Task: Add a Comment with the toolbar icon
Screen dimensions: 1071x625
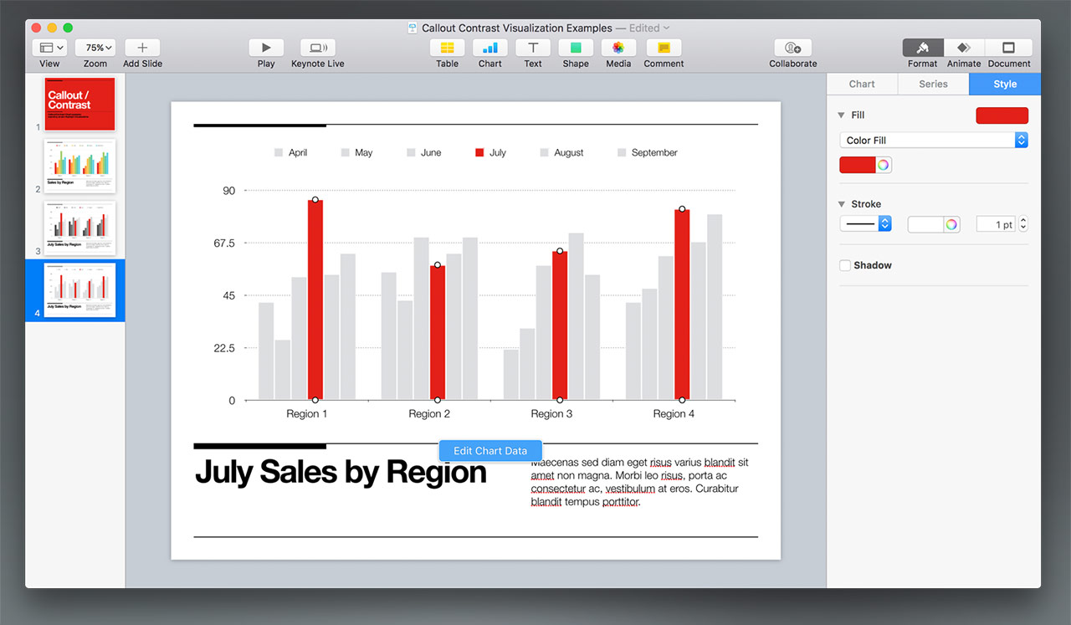Action: [664, 49]
